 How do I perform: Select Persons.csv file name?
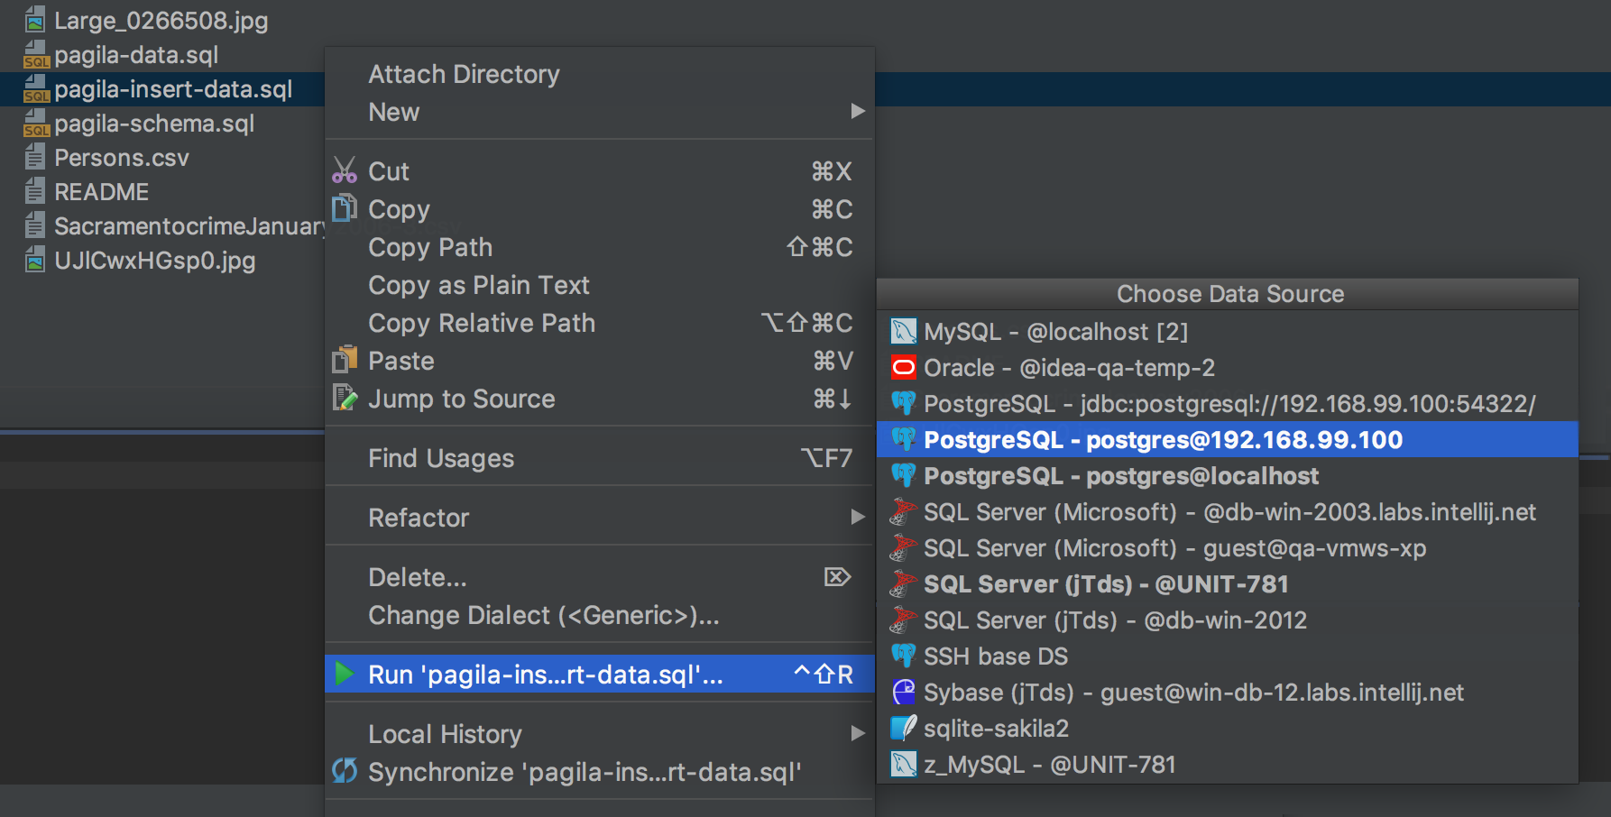(122, 158)
